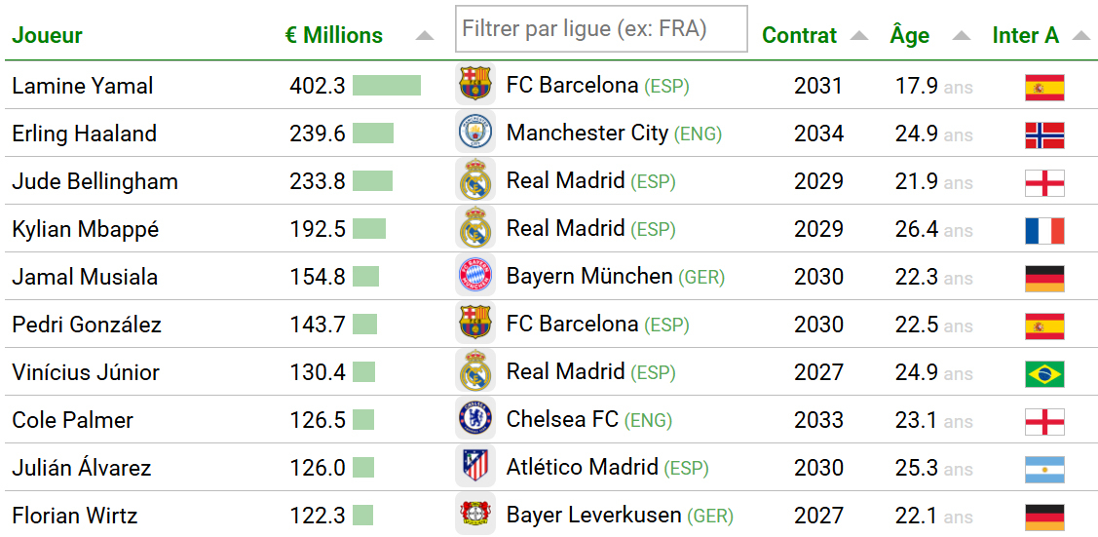Click the Brazil flag for Vinícius Júnior
Screen dimensions: 1098x537
1044,373
